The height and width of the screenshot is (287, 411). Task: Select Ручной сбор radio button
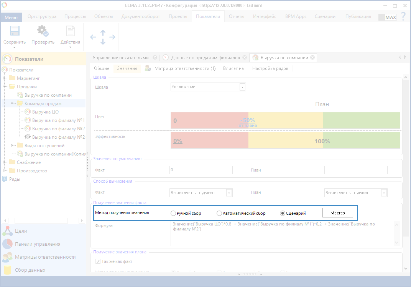tap(173, 213)
